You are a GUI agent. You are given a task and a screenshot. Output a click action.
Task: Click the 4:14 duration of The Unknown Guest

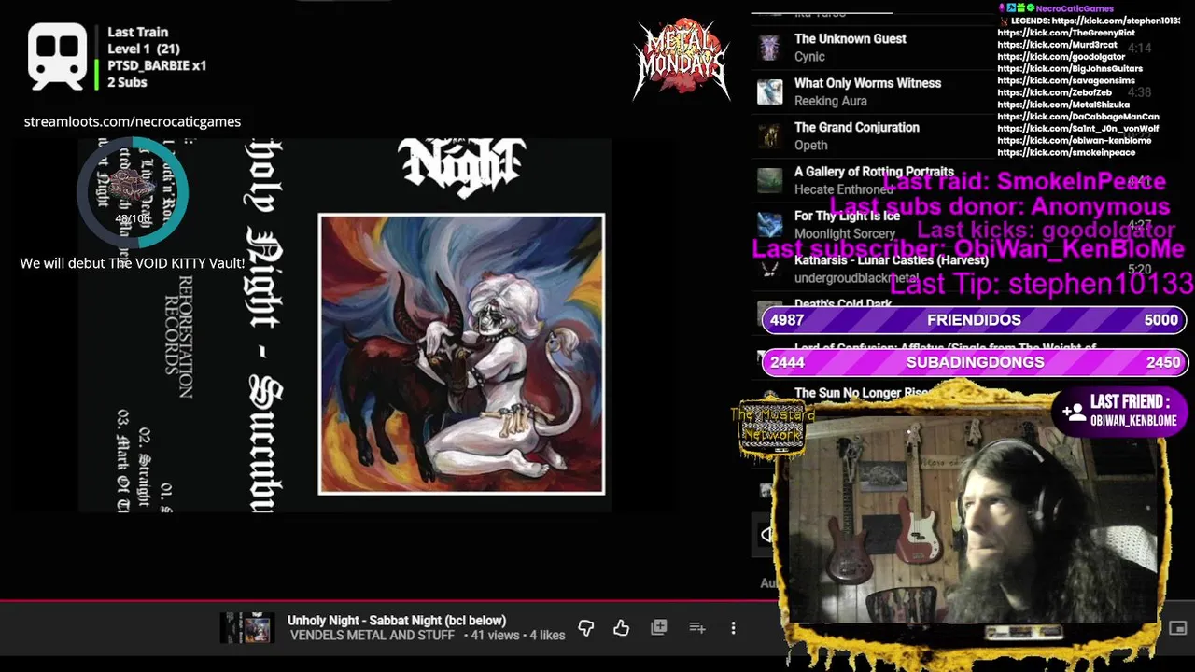(x=1139, y=48)
